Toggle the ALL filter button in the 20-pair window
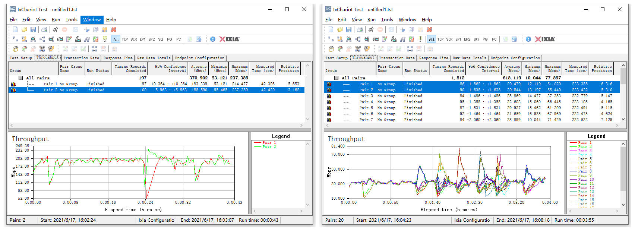 click(432, 39)
